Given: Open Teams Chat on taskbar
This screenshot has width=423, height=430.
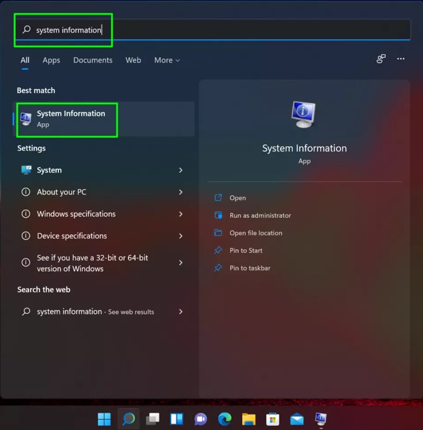Looking at the screenshot, I should click(200, 419).
